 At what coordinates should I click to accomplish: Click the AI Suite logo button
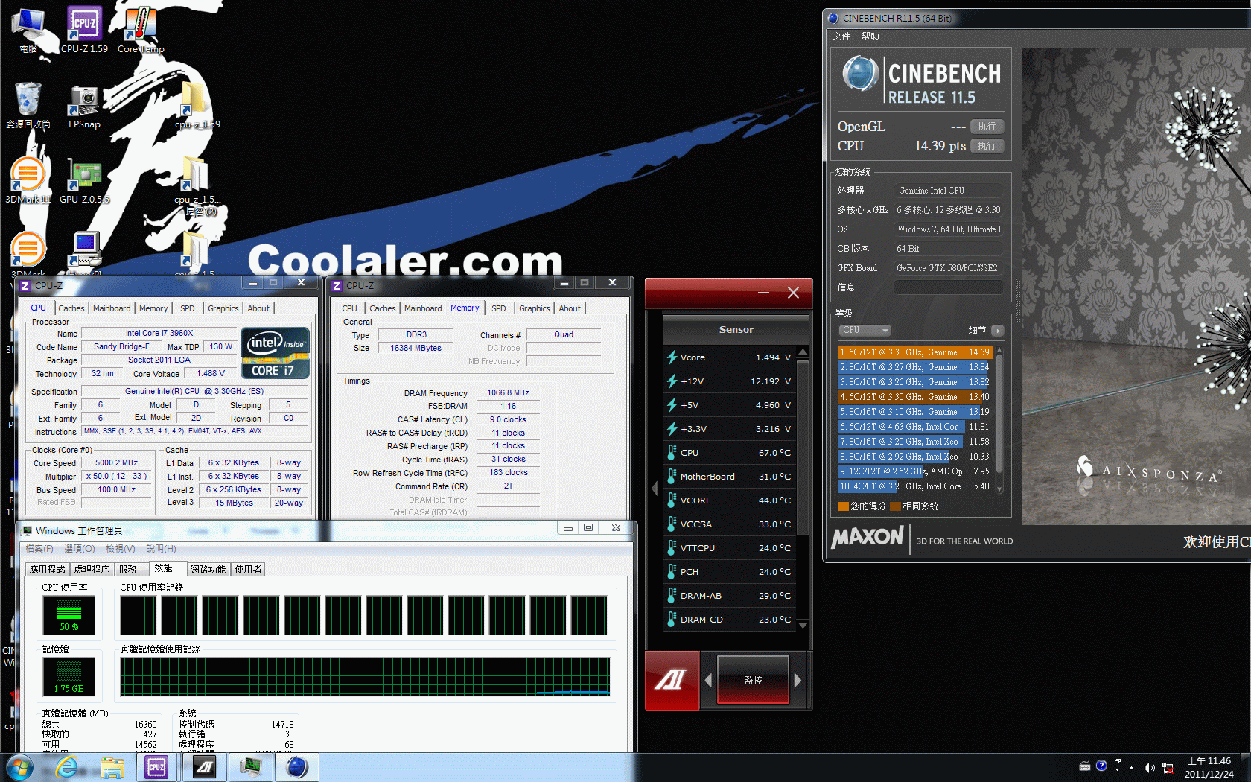coord(672,680)
